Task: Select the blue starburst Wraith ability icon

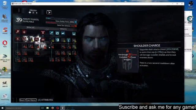Action: click(57, 33)
